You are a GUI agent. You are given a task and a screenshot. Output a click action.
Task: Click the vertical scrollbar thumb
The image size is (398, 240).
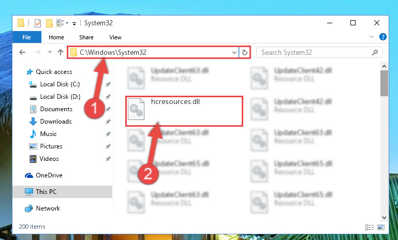(x=385, y=83)
